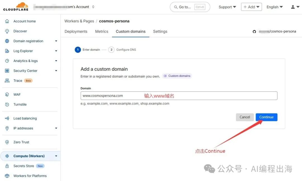
Task: Click the Workers & Pages breadcrumb link
Action: [79, 21]
